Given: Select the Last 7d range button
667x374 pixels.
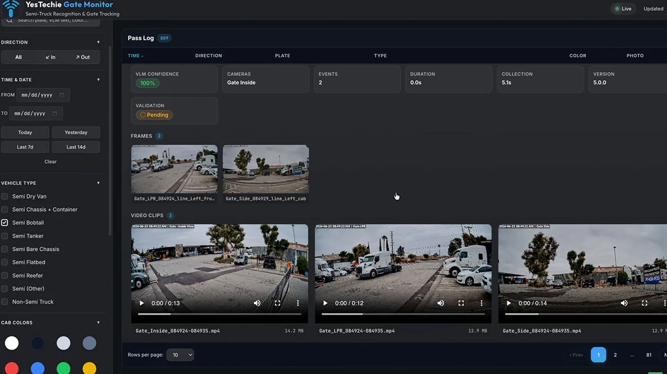Looking at the screenshot, I should click(x=25, y=147).
